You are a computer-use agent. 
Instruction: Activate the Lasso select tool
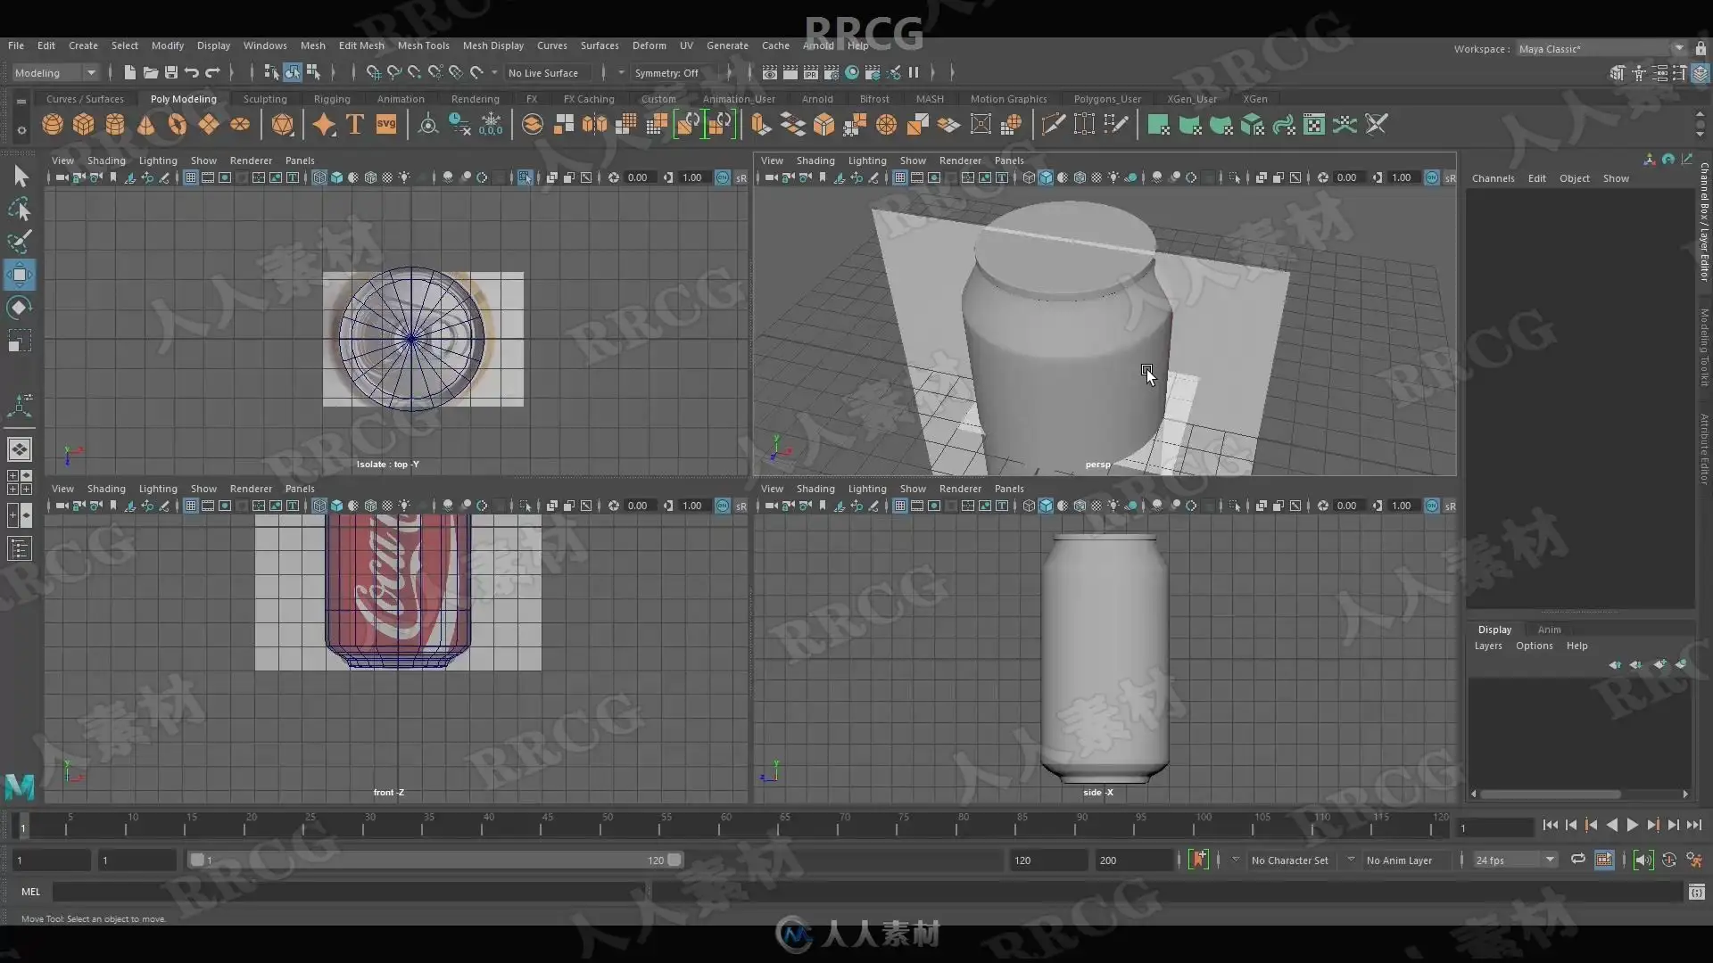click(20, 210)
